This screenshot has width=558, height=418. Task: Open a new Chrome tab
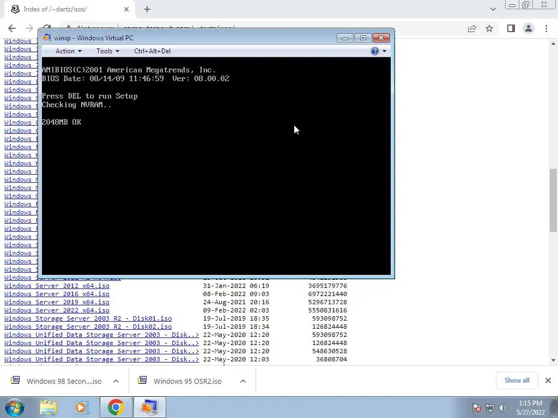click(x=147, y=9)
